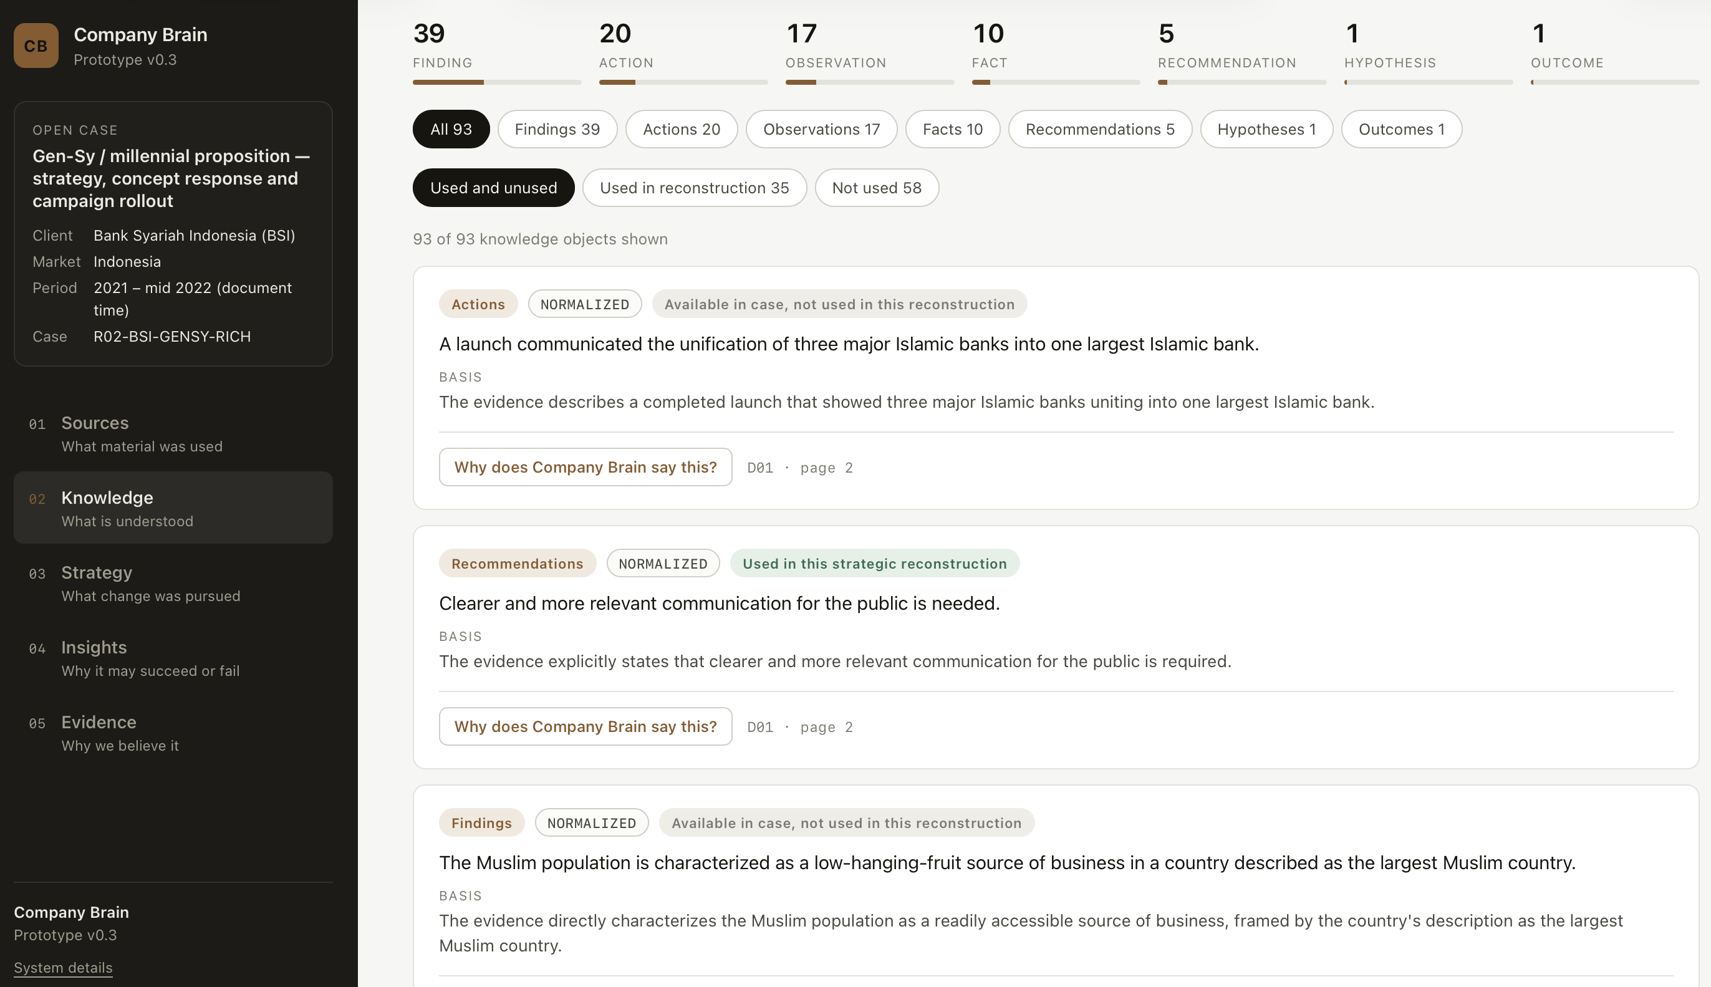
Task: Filter by Actions 20
Action: 682,129
